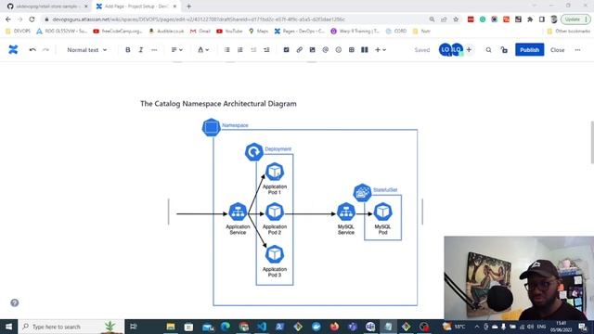Image resolution: width=594 pixels, height=334 pixels.
Task: Insert a column layout
Action: point(365,49)
